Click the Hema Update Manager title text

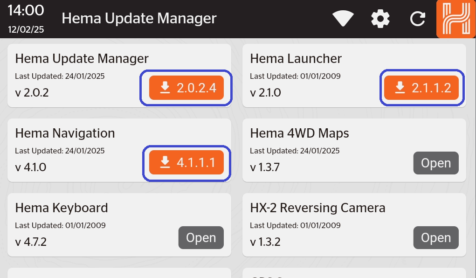138,19
